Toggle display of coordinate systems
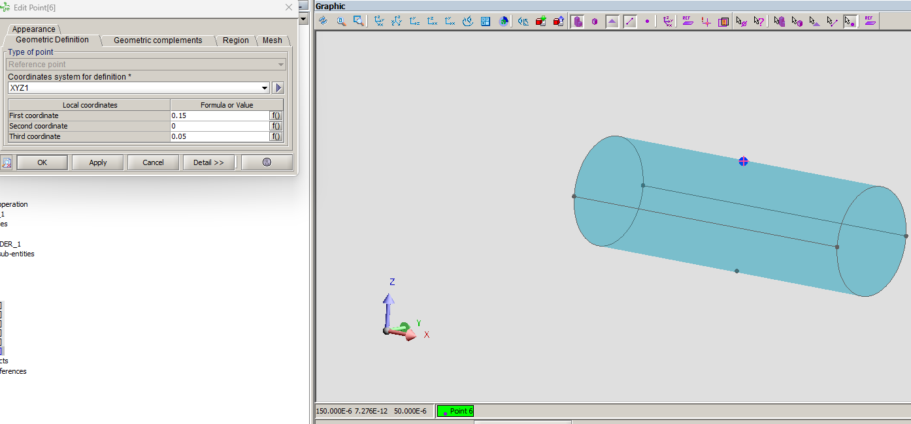This screenshot has height=424, width=911. tap(668, 22)
